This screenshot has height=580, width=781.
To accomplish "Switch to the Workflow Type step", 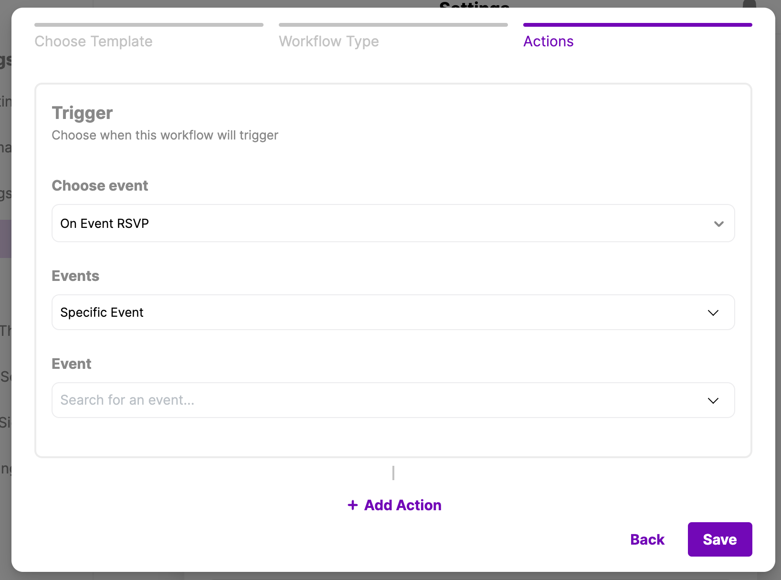I will pos(329,42).
